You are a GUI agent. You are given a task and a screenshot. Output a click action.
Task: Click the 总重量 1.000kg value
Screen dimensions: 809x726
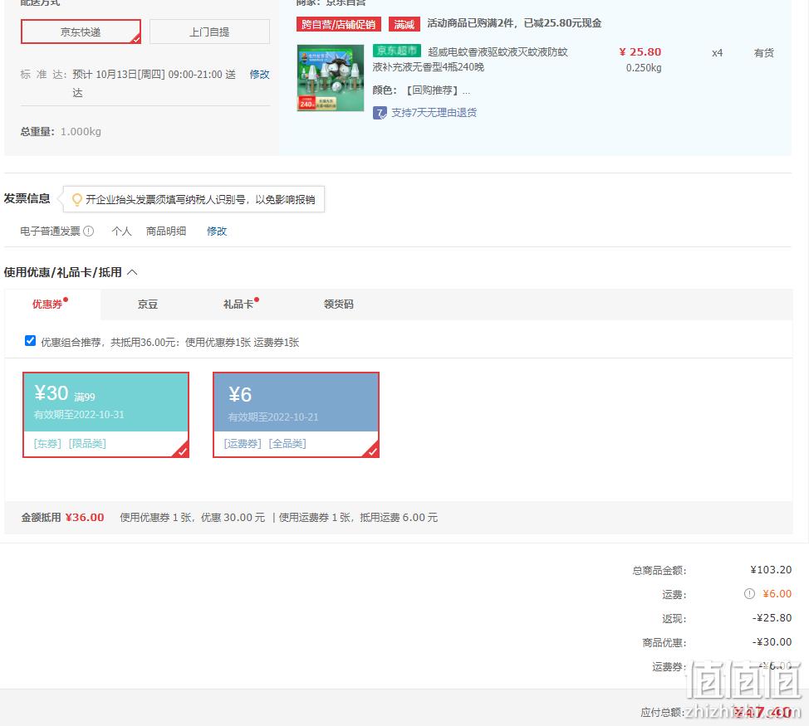click(81, 132)
